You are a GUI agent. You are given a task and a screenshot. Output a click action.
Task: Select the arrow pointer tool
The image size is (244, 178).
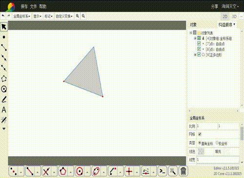click(x=4, y=27)
